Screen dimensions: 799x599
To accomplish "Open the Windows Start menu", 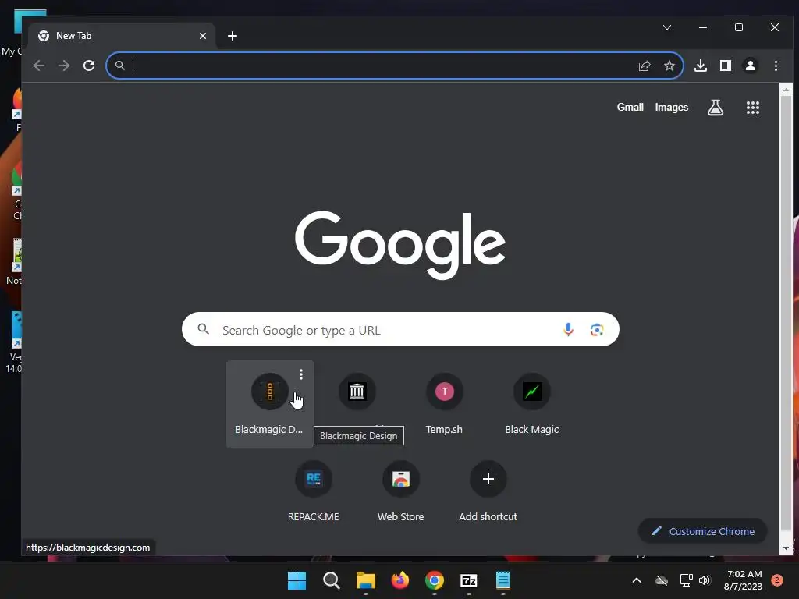I will click(x=297, y=580).
